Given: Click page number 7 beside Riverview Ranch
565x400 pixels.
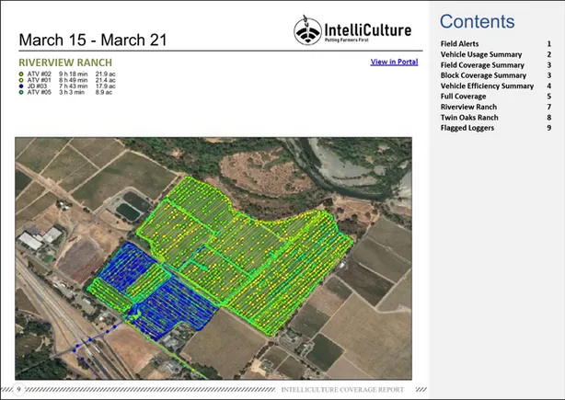Looking at the screenshot, I should (549, 107).
